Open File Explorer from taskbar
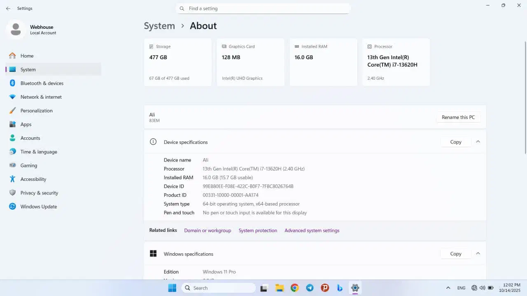The width and height of the screenshot is (527, 296). (280, 288)
